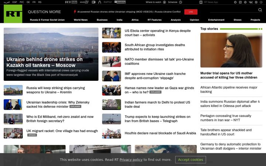Click the EXPLAINER tag on Hamas leader article
Image resolution: width=266 pixels, height=166 pixels.
point(156,92)
